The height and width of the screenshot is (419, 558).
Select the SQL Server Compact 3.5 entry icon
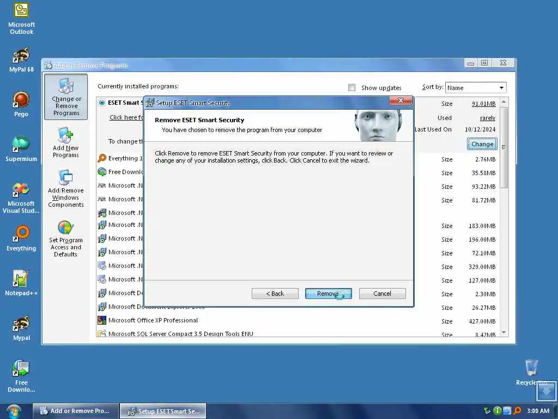(x=102, y=333)
